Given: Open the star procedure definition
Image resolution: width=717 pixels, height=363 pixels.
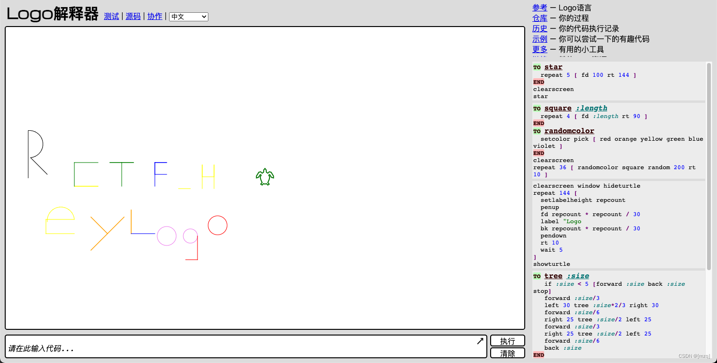Looking at the screenshot, I should point(553,67).
